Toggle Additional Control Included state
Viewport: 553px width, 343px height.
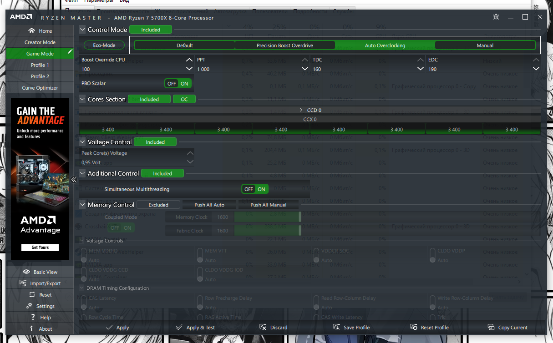[162, 173]
